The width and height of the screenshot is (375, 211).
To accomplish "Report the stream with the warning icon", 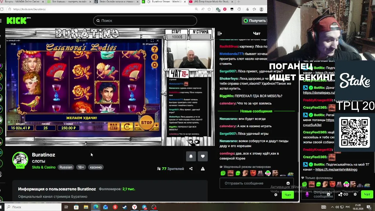I will [x=203, y=169].
